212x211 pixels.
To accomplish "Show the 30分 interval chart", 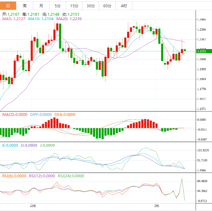I will (90, 6).
